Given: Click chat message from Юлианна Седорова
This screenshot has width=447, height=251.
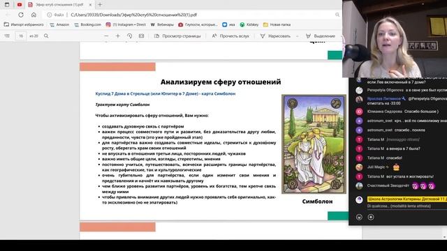Looking at the screenshot, I should tap(402, 112).
